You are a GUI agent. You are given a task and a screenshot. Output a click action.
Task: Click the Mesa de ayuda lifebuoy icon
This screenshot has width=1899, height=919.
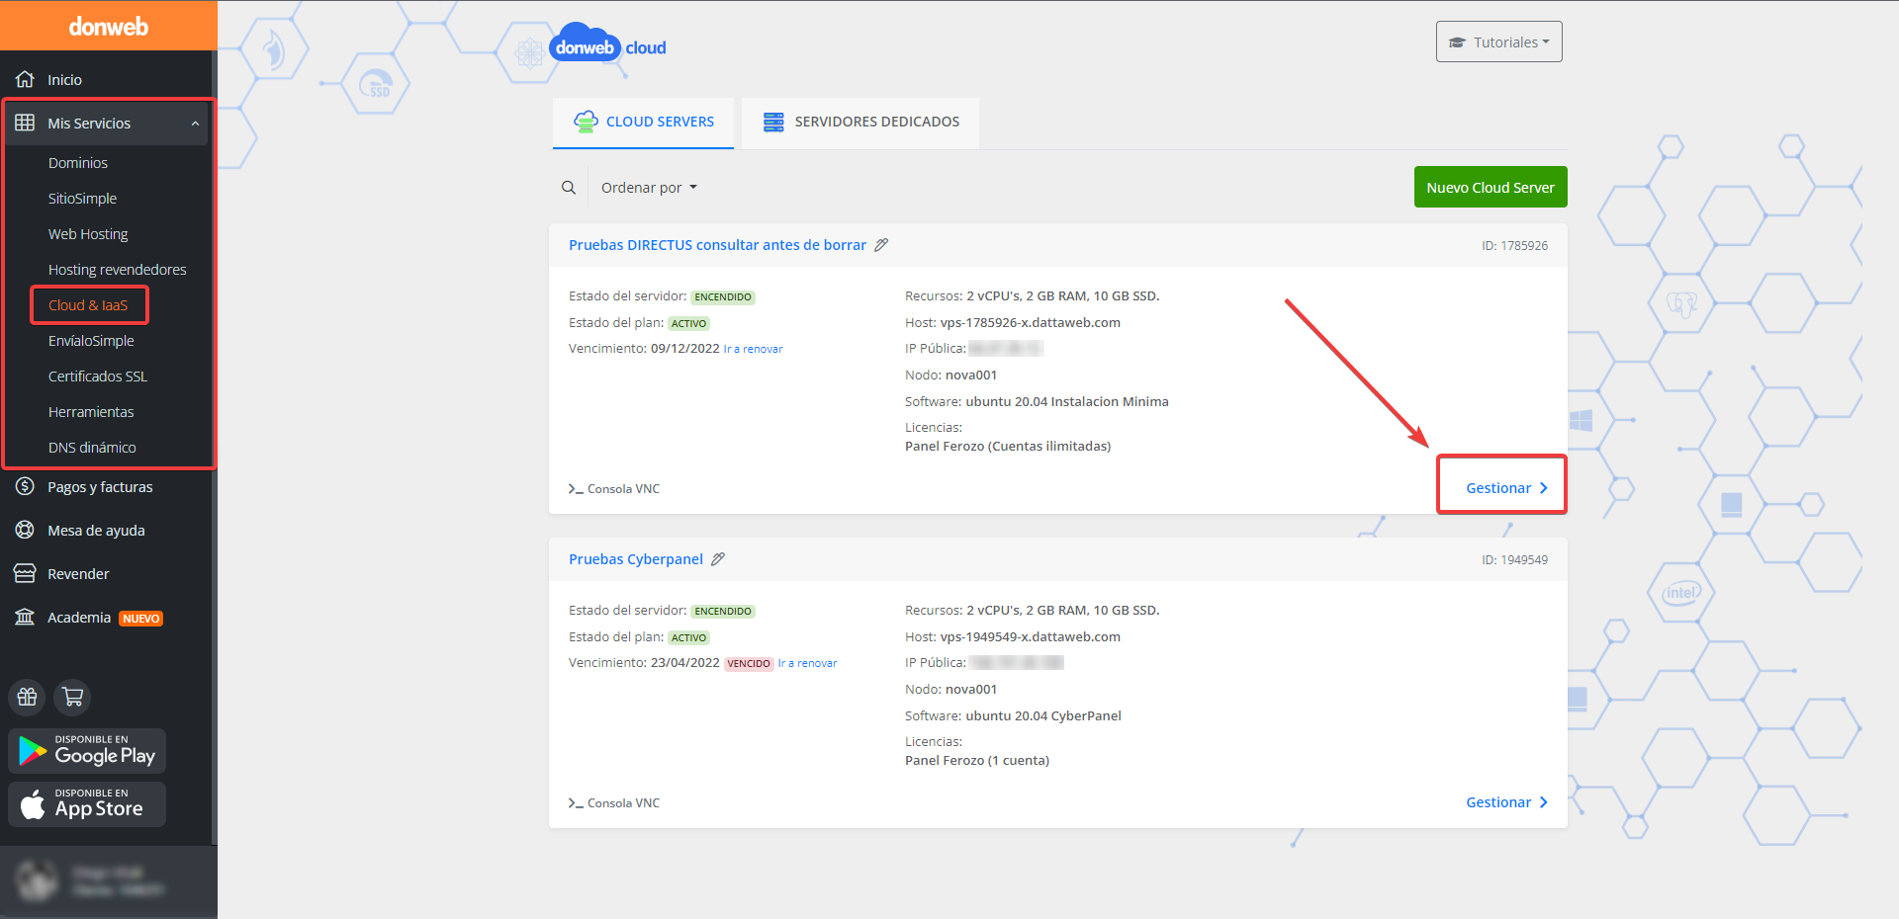25,530
